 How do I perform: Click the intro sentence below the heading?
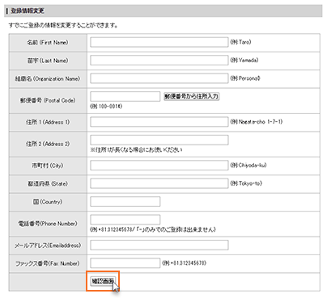coord(63,25)
